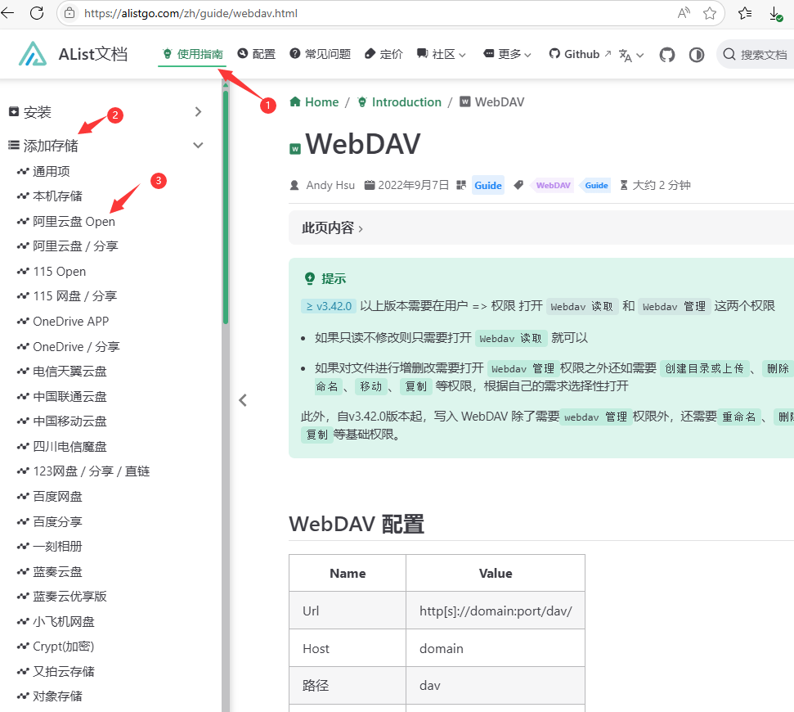The height and width of the screenshot is (712, 794).
Task: Open 蓝奏云盘 in sidebar
Action: click(x=50, y=571)
